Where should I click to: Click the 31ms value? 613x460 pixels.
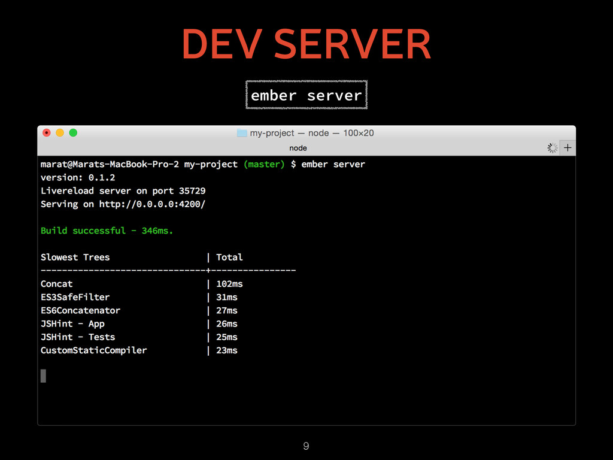tap(227, 297)
